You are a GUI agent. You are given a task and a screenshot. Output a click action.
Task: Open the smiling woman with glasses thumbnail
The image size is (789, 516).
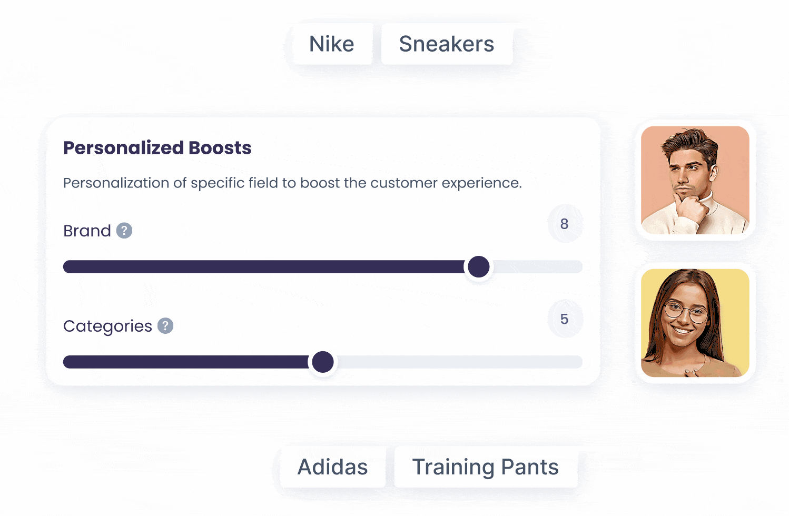tap(695, 323)
